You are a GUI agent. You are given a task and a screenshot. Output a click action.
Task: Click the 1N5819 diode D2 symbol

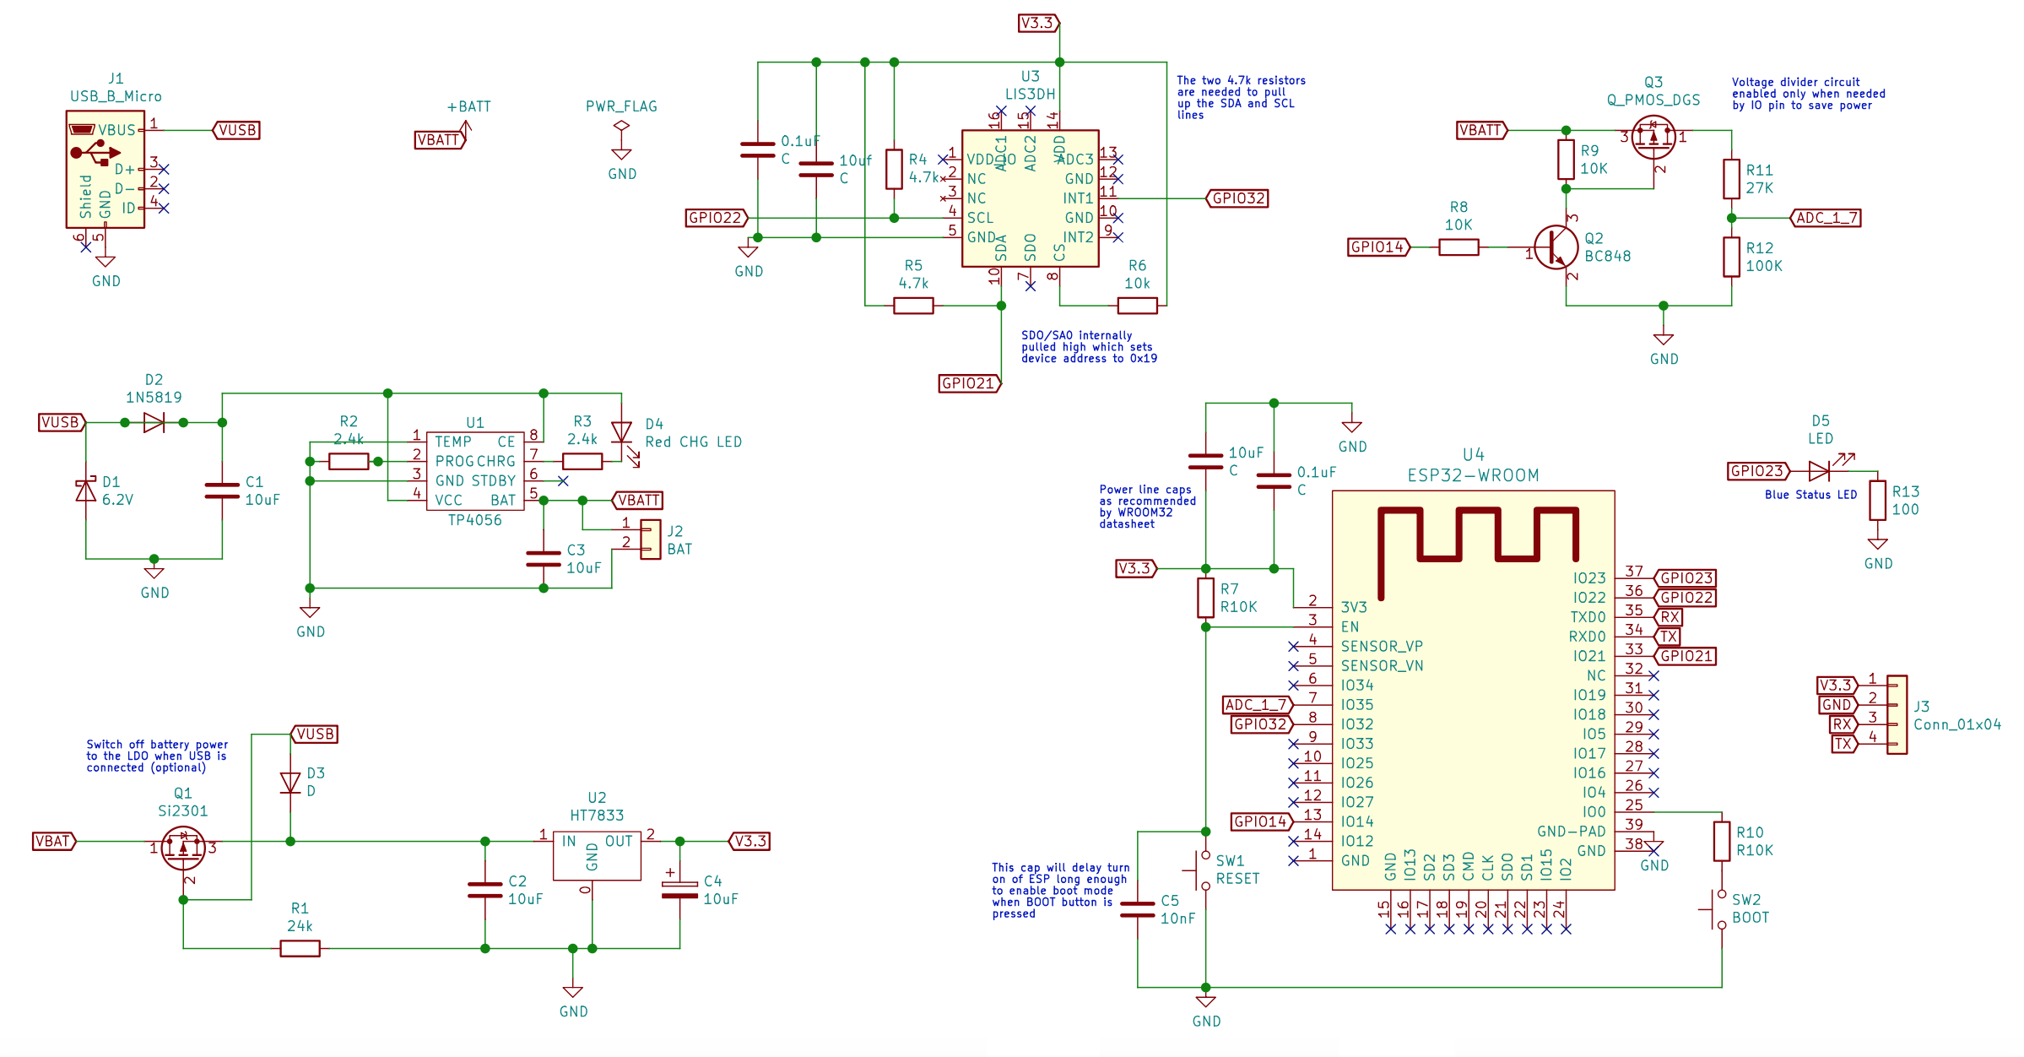[154, 422]
